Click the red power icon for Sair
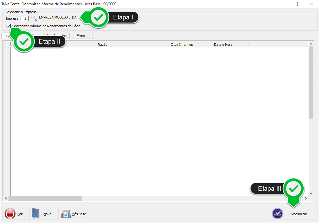Image resolution: width=319 pixels, height=223 pixels. (x=10, y=214)
